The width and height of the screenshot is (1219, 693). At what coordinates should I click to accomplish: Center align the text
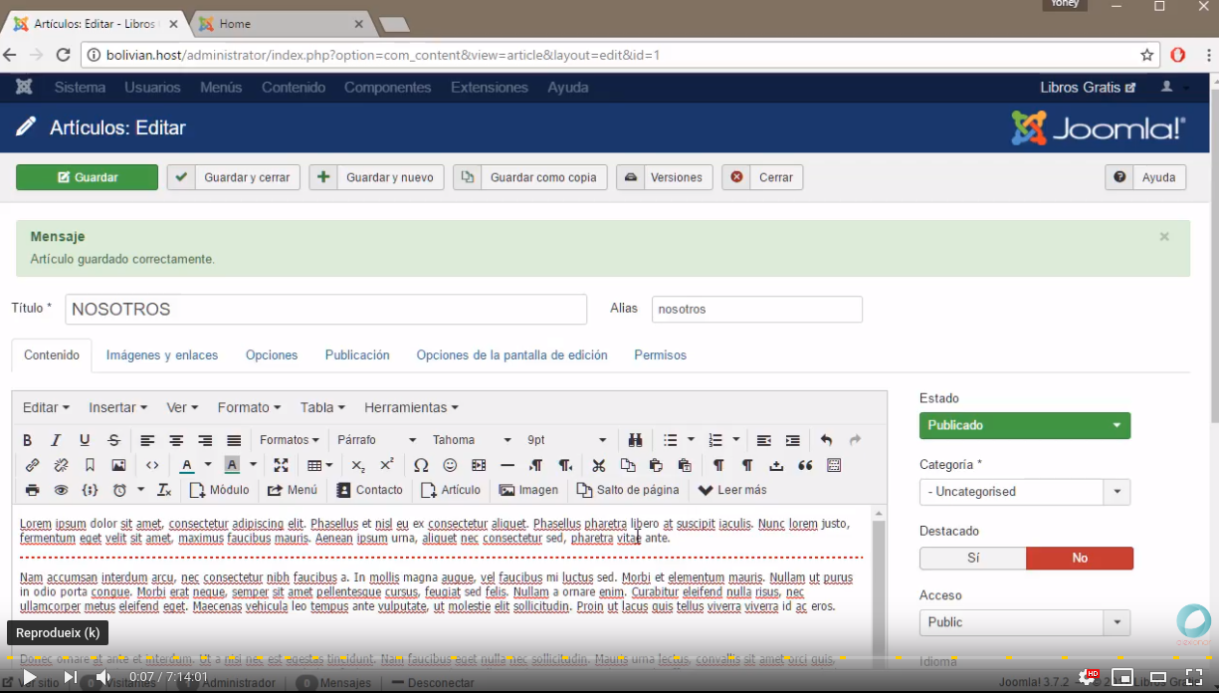[x=176, y=440]
